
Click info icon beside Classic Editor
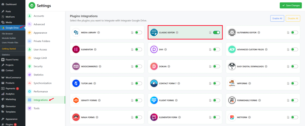(x=177, y=33)
